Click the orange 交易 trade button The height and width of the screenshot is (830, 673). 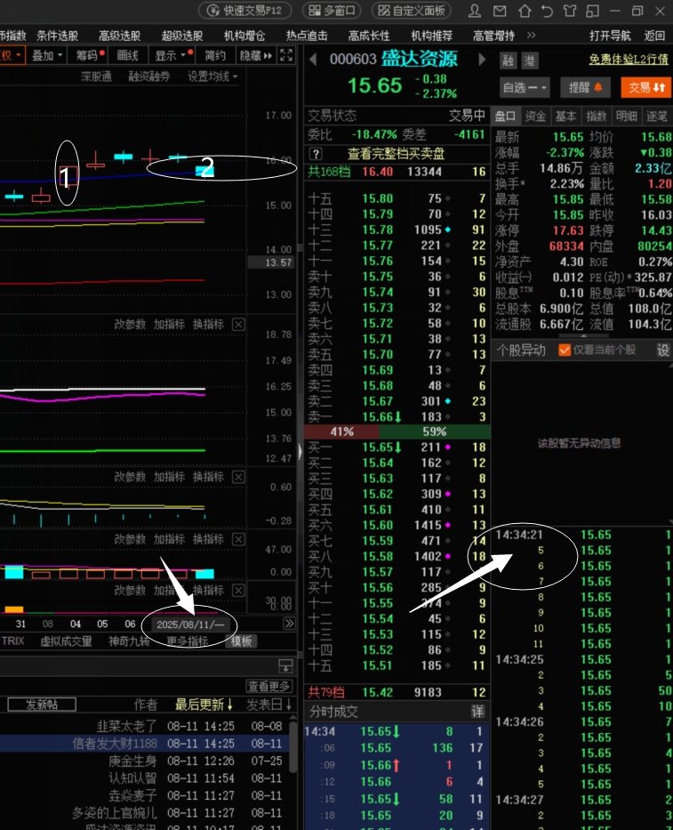(646, 87)
